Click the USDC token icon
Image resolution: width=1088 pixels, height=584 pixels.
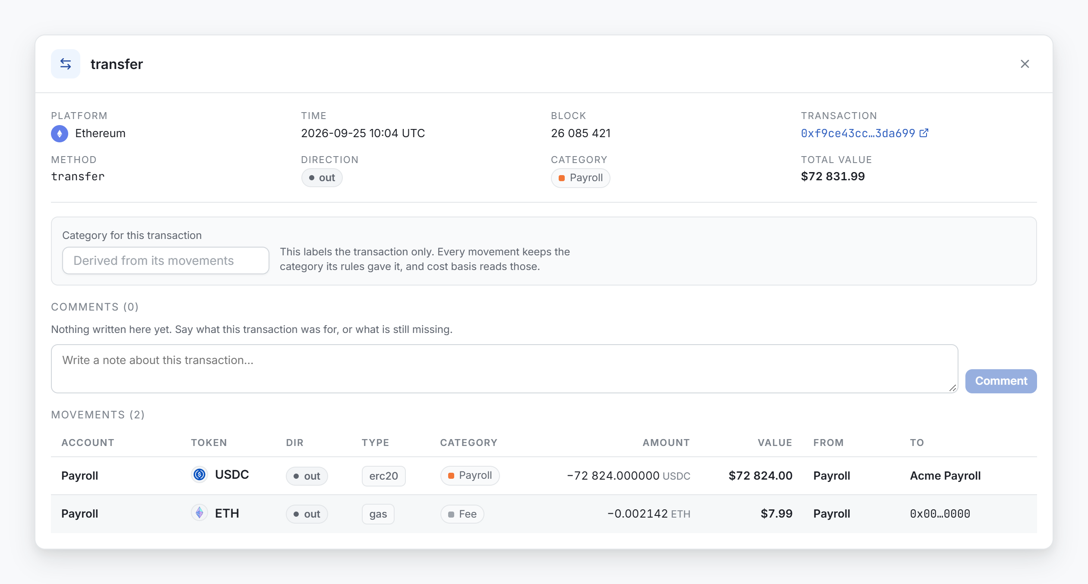199,475
